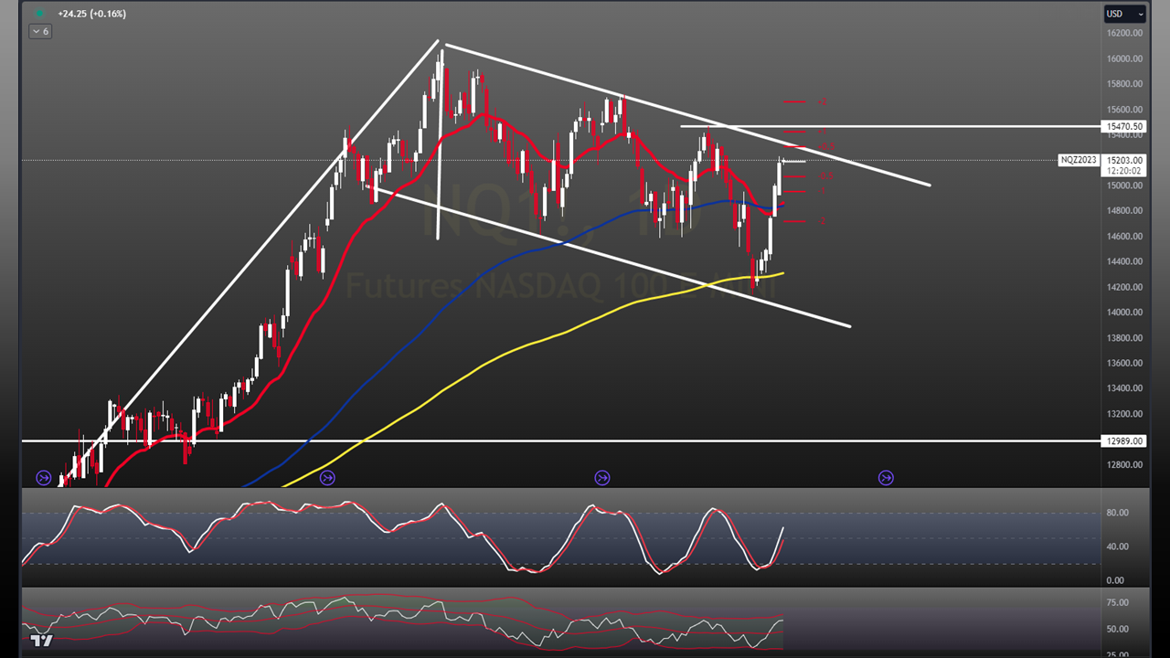Click the red -2 deviation level label
This screenshot has width=1170, height=658.
click(822, 220)
